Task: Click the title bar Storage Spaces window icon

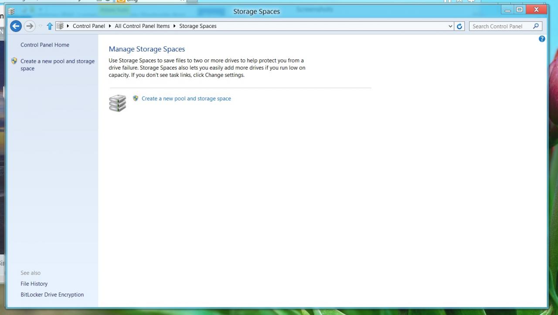Action: pyautogui.click(x=11, y=11)
